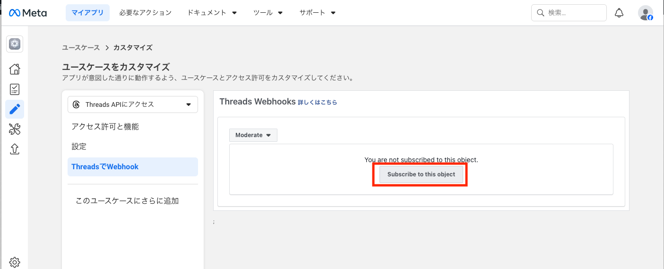Open the Moderate object dropdown
This screenshot has height=269, width=664.
pos(253,135)
